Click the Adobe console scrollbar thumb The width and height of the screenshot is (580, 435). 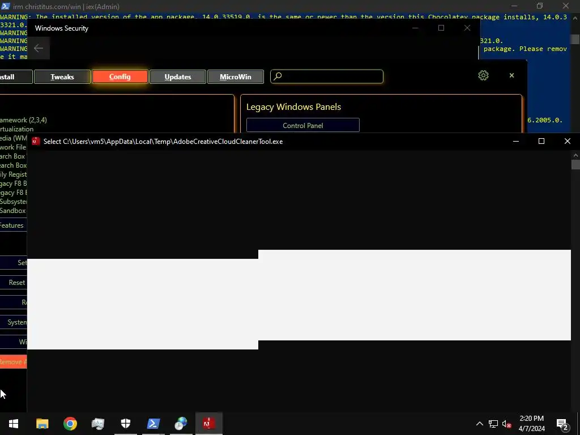click(575, 165)
